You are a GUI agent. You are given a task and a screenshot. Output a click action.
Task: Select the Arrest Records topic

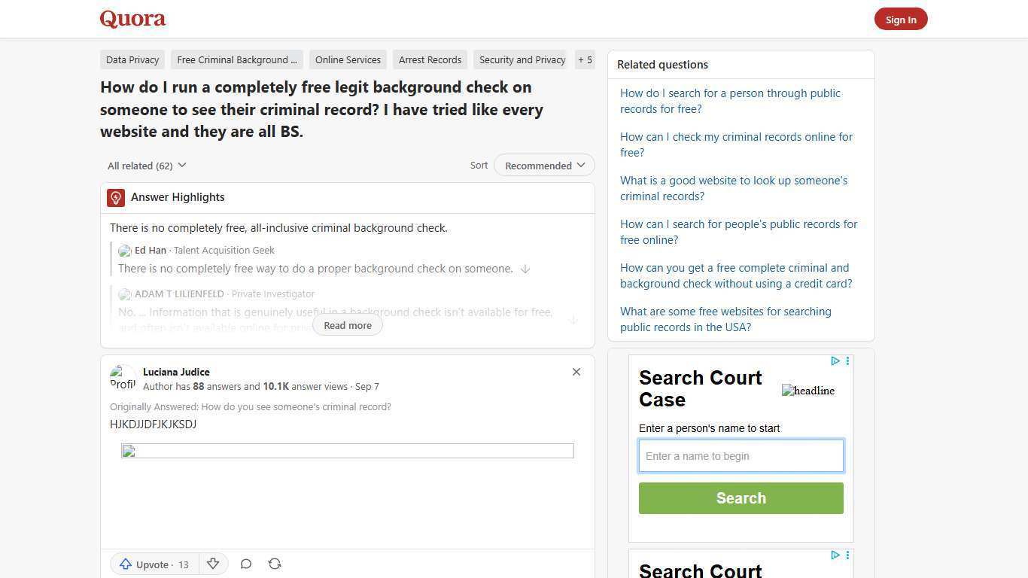(x=430, y=59)
